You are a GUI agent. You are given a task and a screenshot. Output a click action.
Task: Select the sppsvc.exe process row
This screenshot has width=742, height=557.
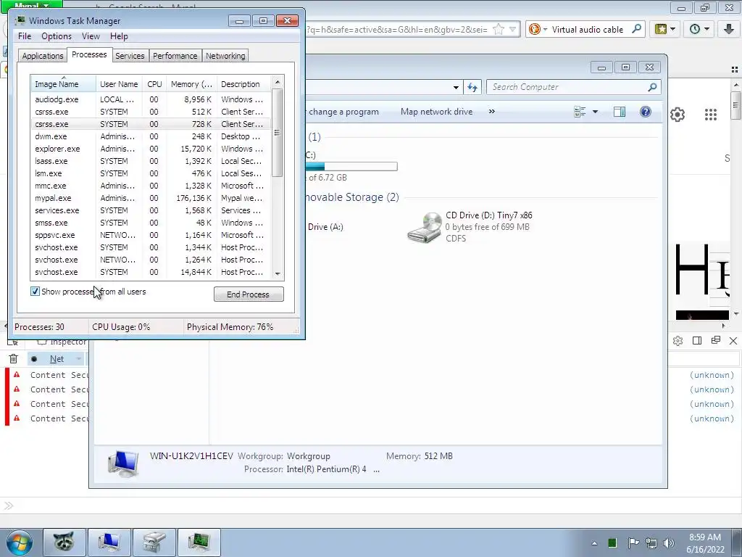pyautogui.click(x=150, y=235)
